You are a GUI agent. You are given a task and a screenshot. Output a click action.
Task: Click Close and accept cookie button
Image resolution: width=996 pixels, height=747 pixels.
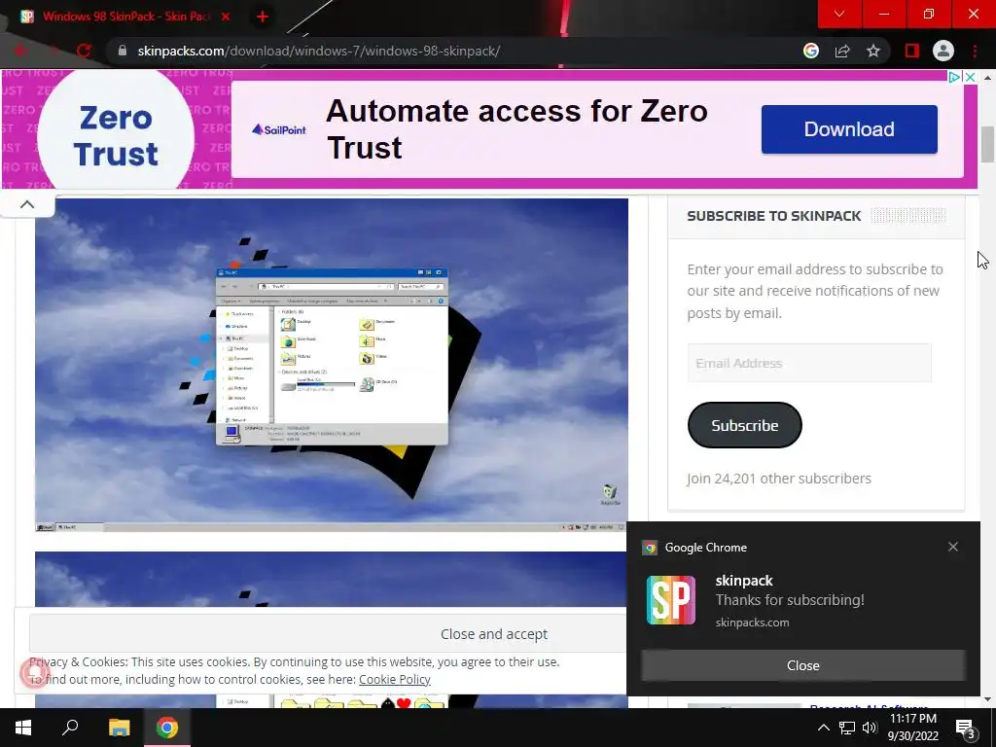tap(328, 634)
